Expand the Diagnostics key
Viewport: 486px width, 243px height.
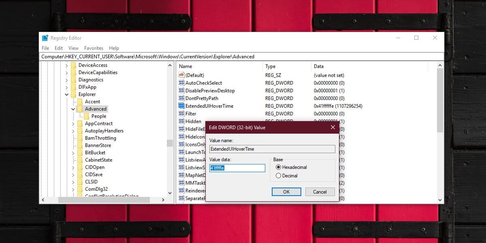click(x=67, y=80)
